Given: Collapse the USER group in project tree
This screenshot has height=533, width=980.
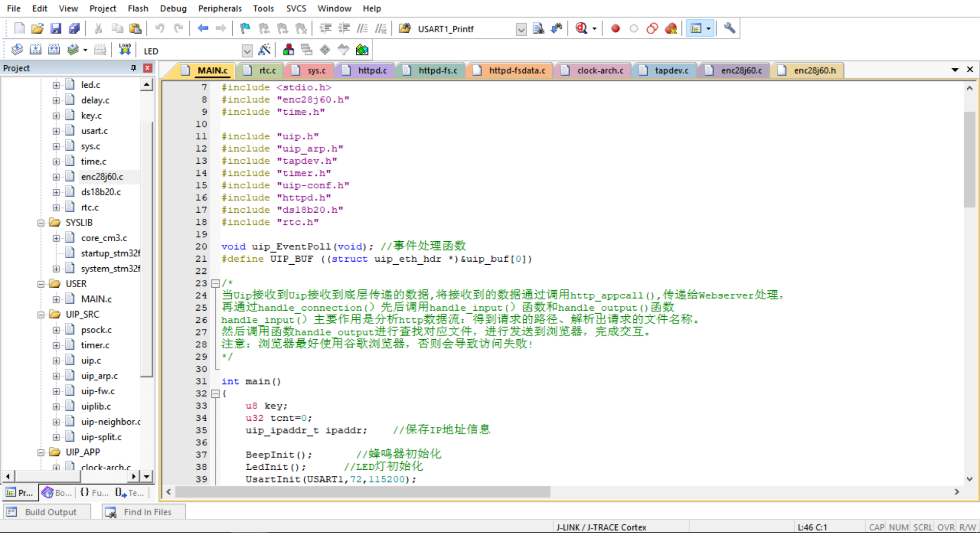Looking at the screenshot, I should 41,284.
